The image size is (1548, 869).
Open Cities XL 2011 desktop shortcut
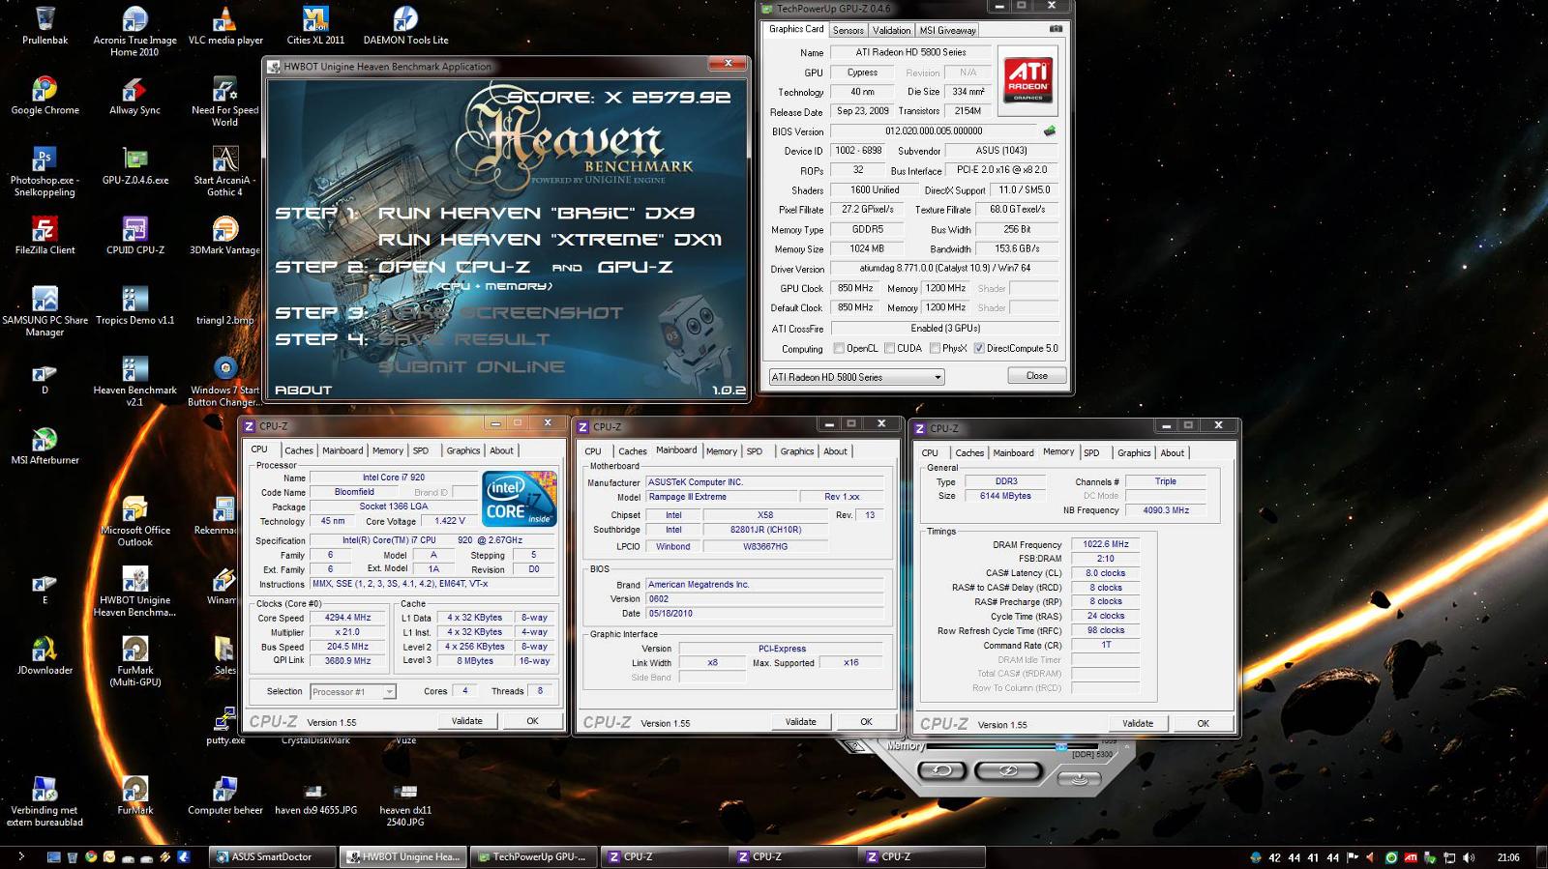point(315,26)
